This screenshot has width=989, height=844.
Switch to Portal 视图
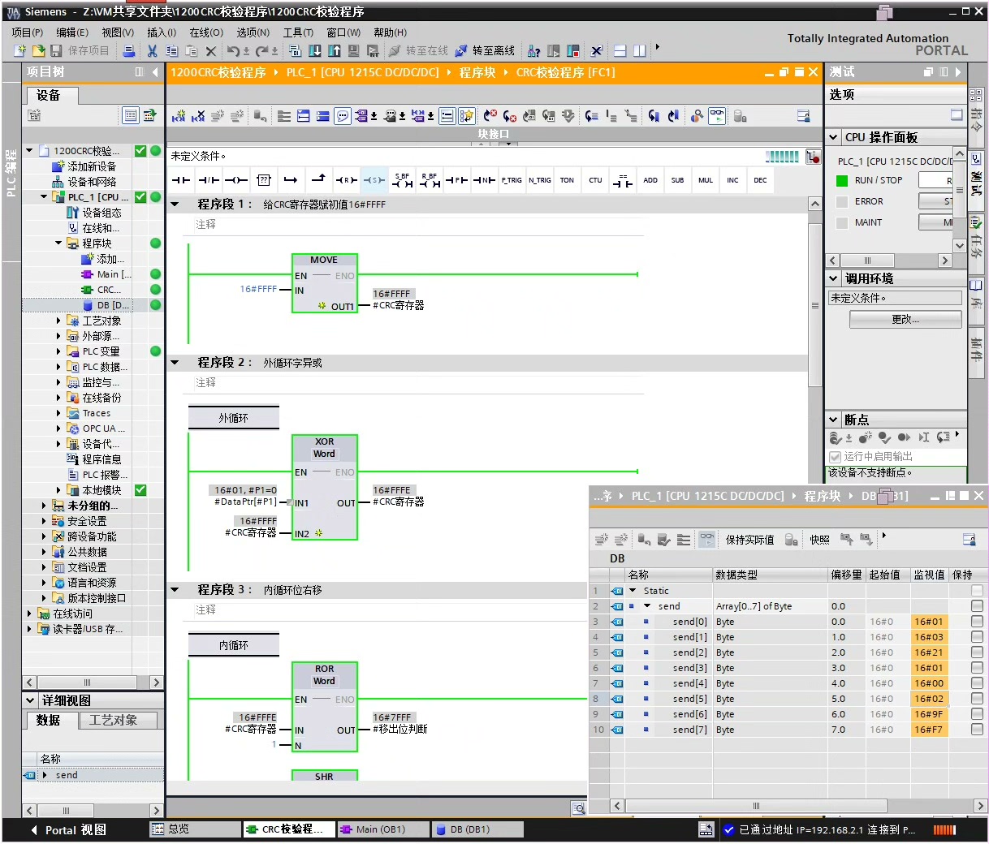coord(69,830)
